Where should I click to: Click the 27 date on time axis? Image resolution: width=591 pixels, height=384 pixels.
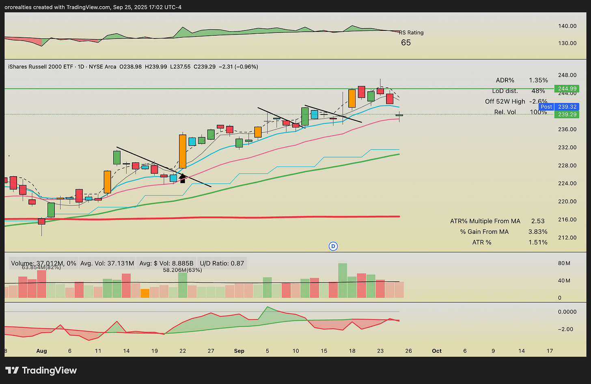tap(211, 351)
